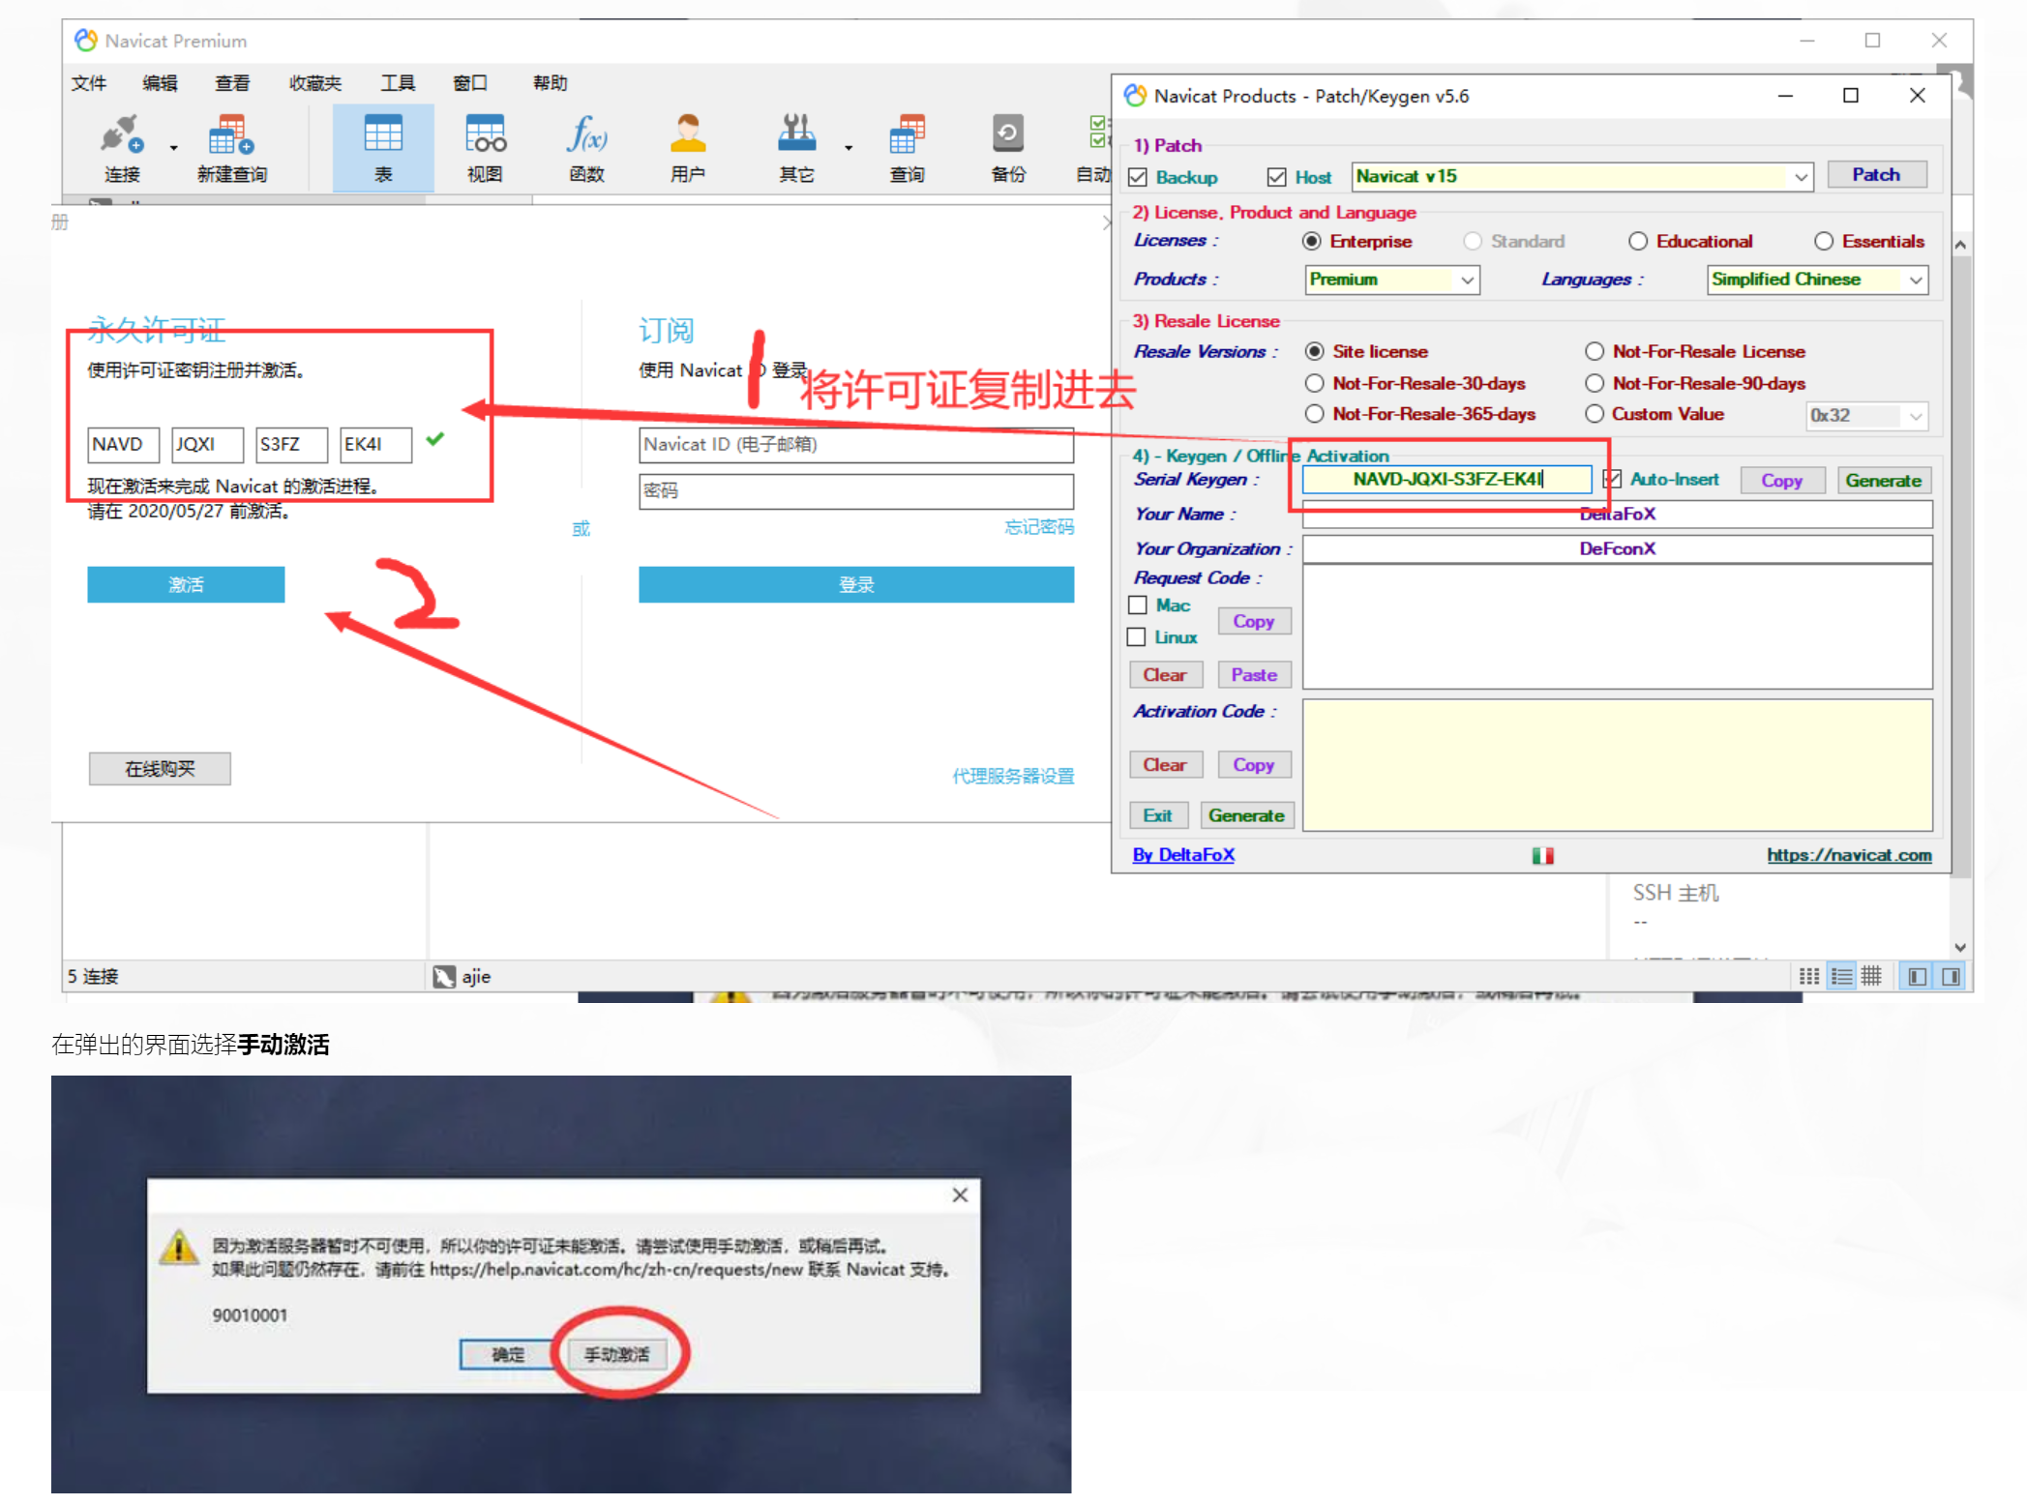
Task: Open the Products Premium dropdown
Action: click(x=1467, y=280)
